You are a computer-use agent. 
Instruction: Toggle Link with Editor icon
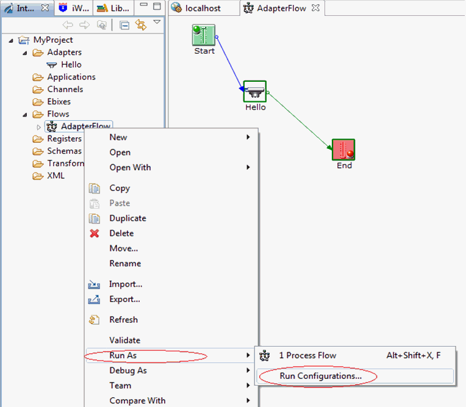click(141, 24)
